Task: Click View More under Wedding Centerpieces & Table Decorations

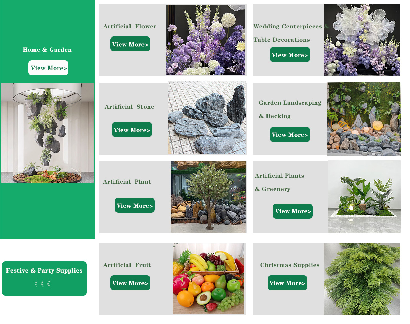Action: tap(290, 55)
